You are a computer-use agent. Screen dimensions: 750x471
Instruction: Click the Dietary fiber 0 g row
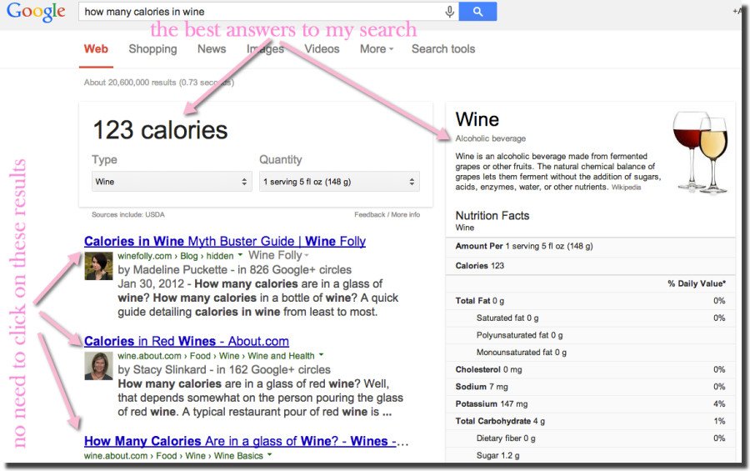coord(590,438)
